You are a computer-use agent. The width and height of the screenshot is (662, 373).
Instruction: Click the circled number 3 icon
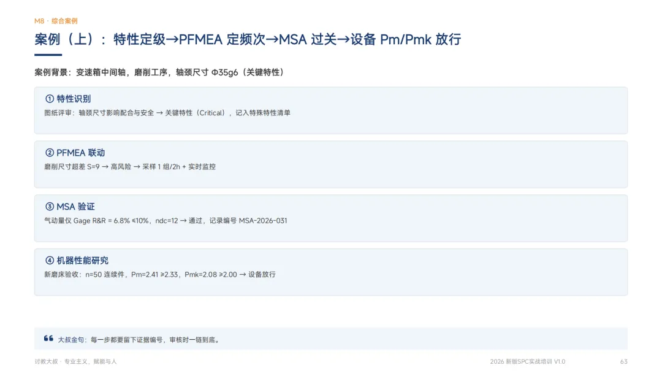pyautogui.click(x=50, y=207)
